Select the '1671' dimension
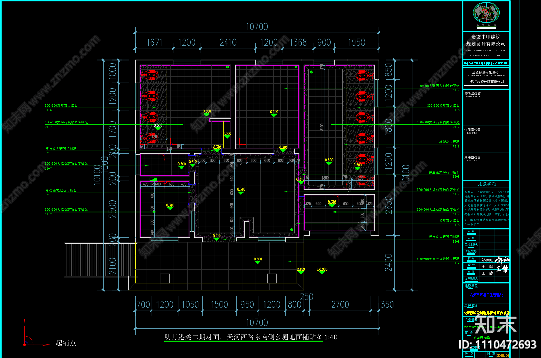541x358 pixels. [x=154, y=42]
